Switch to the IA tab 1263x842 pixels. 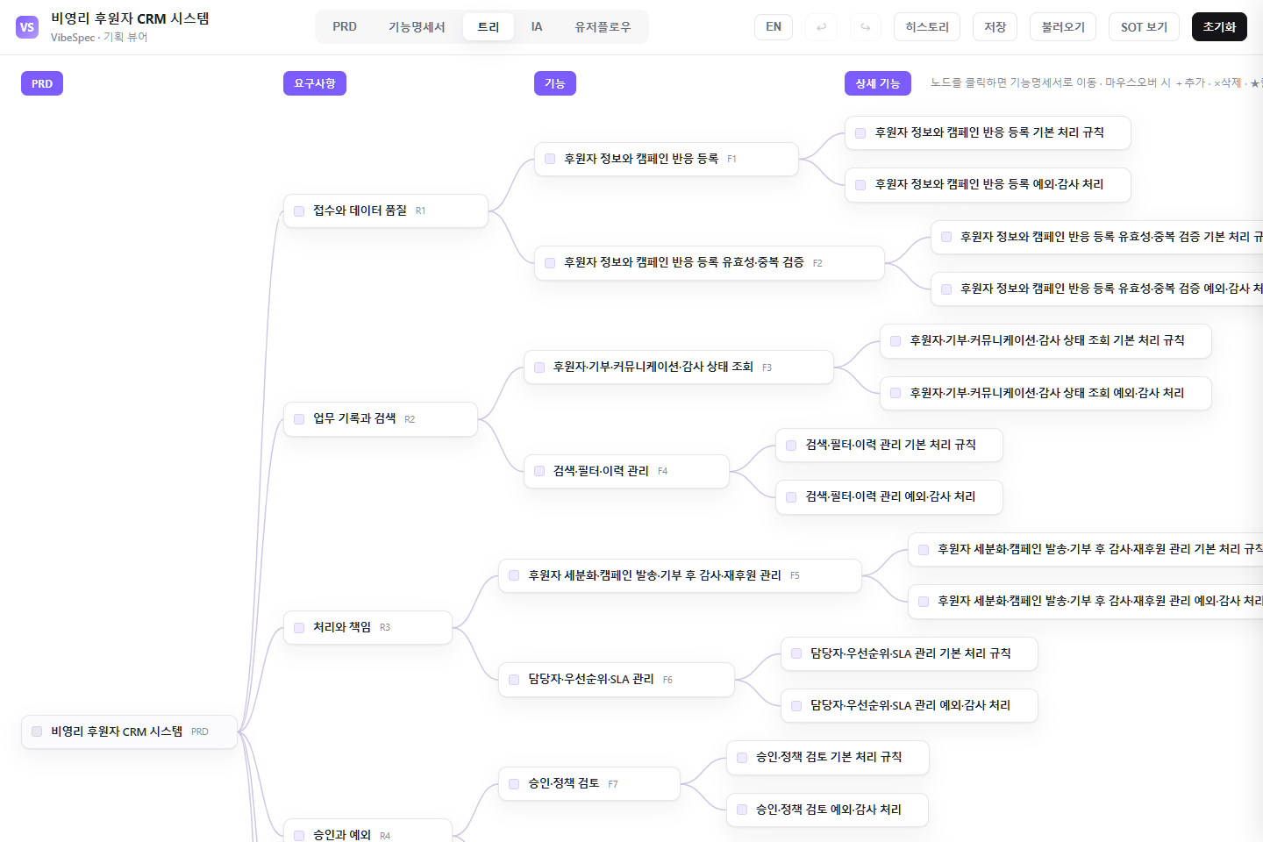537,27
